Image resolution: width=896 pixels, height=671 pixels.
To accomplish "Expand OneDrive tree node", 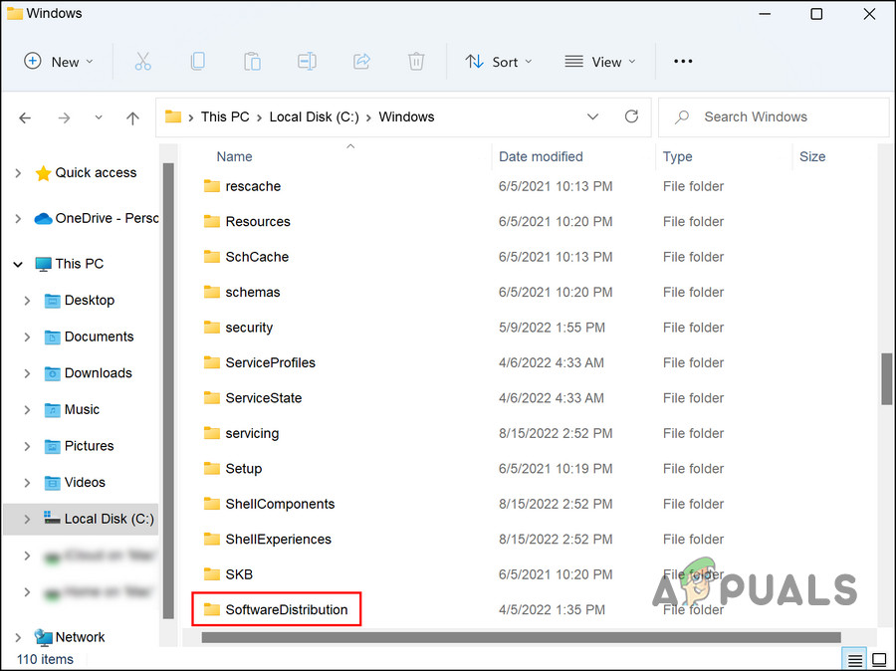I will click(18, 218).
